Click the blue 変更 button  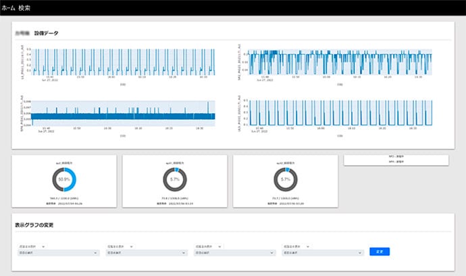pyautogui.click(x=379, y=251)
